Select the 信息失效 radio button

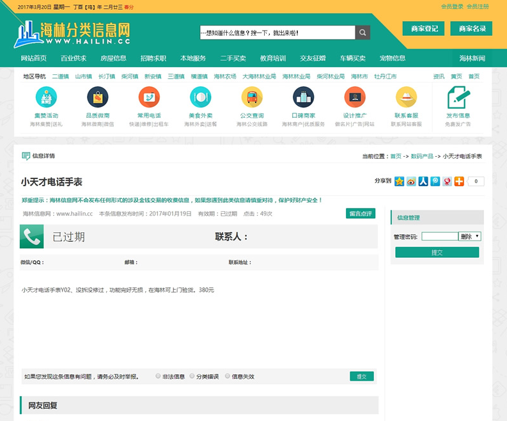pyautogui.click(x=228, y=376)
